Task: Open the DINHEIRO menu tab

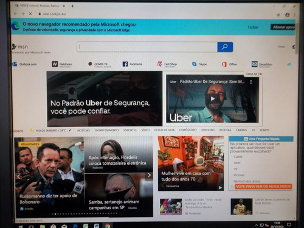Action: coord(208,130)
